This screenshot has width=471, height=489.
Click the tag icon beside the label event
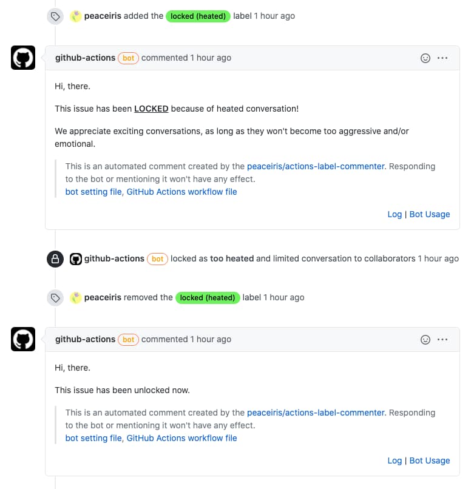point(55,16)
